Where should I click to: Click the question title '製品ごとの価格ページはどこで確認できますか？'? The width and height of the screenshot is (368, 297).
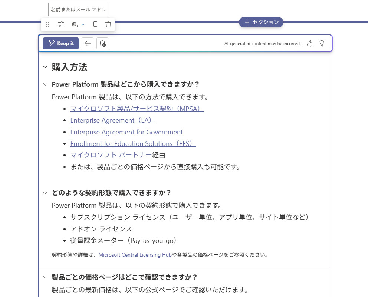125,277
